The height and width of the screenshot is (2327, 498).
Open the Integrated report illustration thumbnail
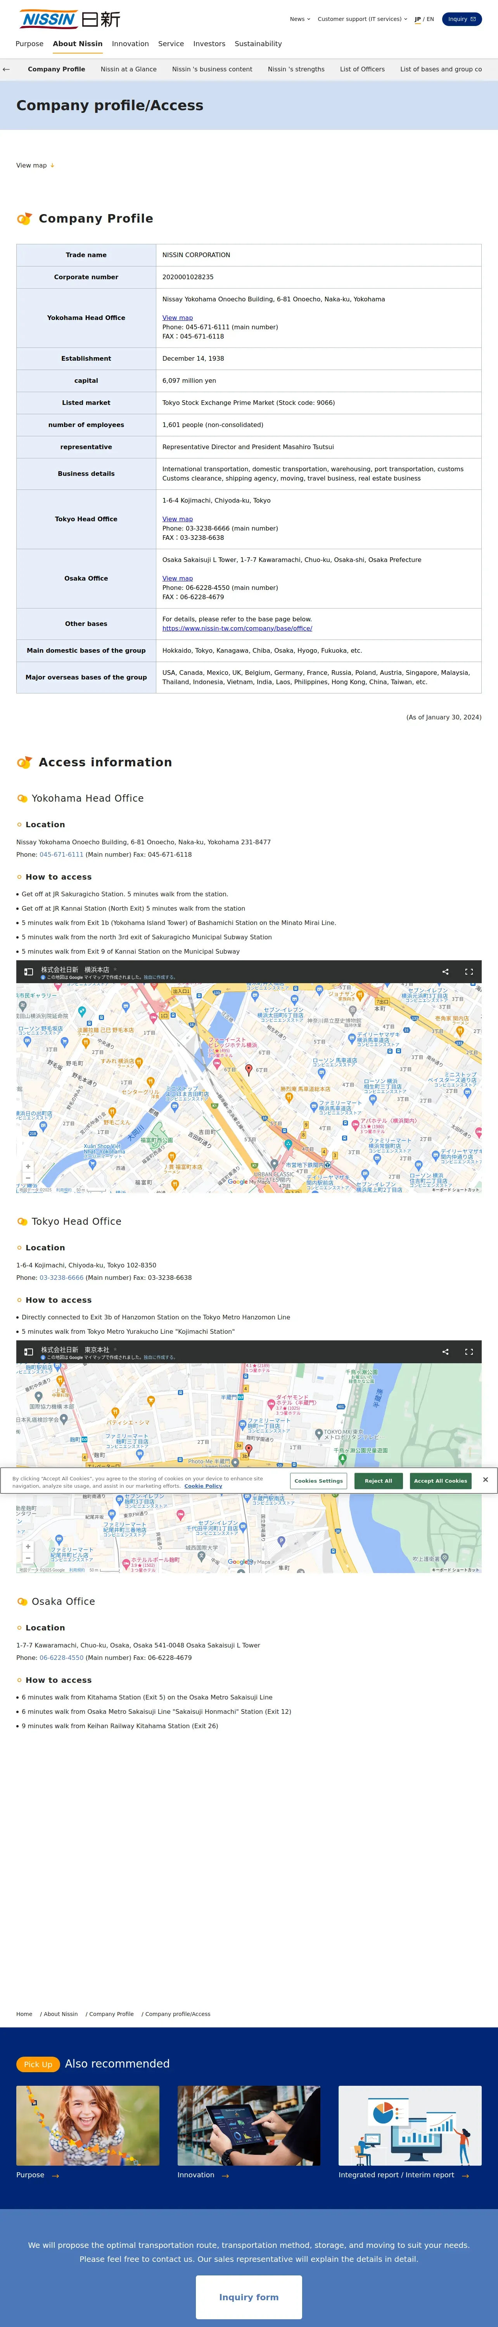410,2126
